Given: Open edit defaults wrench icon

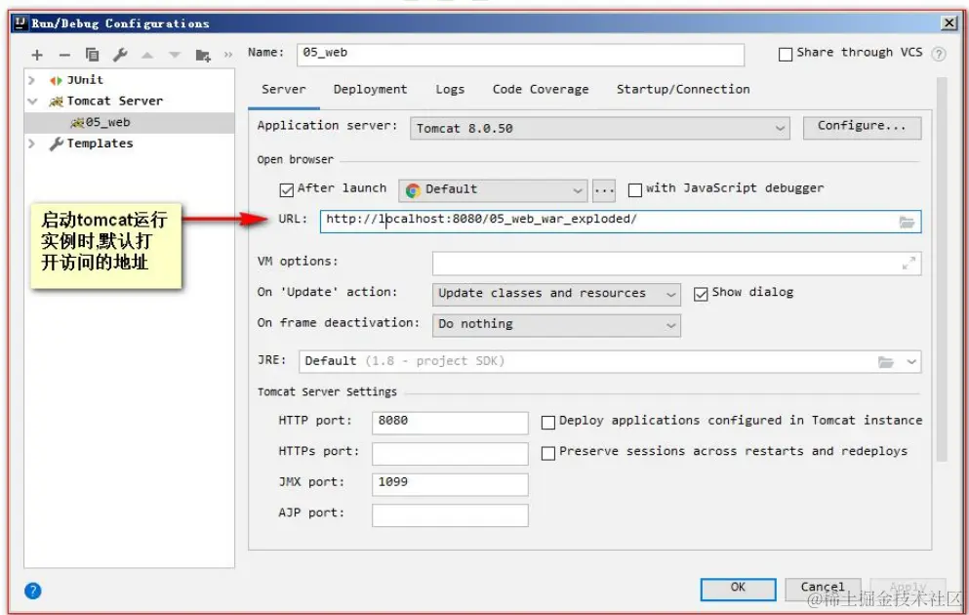Looking at the screenshot, I should [x=120, y=55].
